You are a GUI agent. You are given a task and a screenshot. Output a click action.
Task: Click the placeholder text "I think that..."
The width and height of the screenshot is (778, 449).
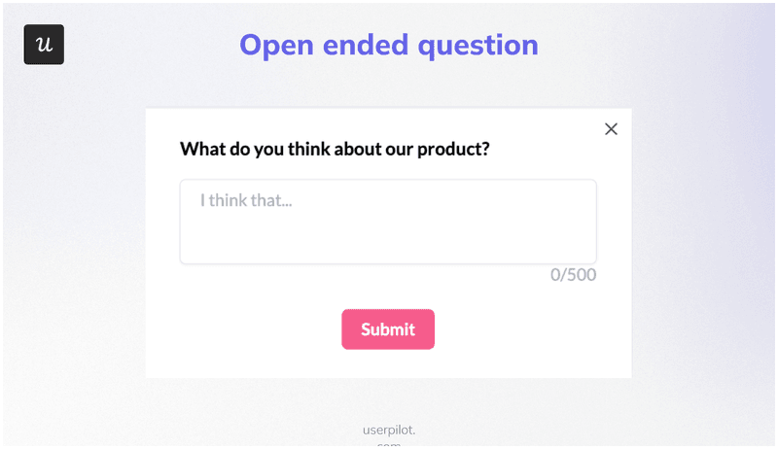[x=246, y=200]
